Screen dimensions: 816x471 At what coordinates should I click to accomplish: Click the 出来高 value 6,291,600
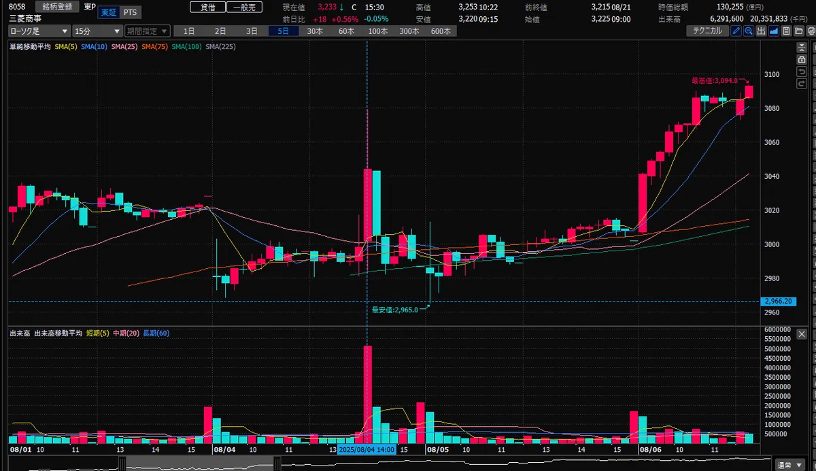(726, 19)
